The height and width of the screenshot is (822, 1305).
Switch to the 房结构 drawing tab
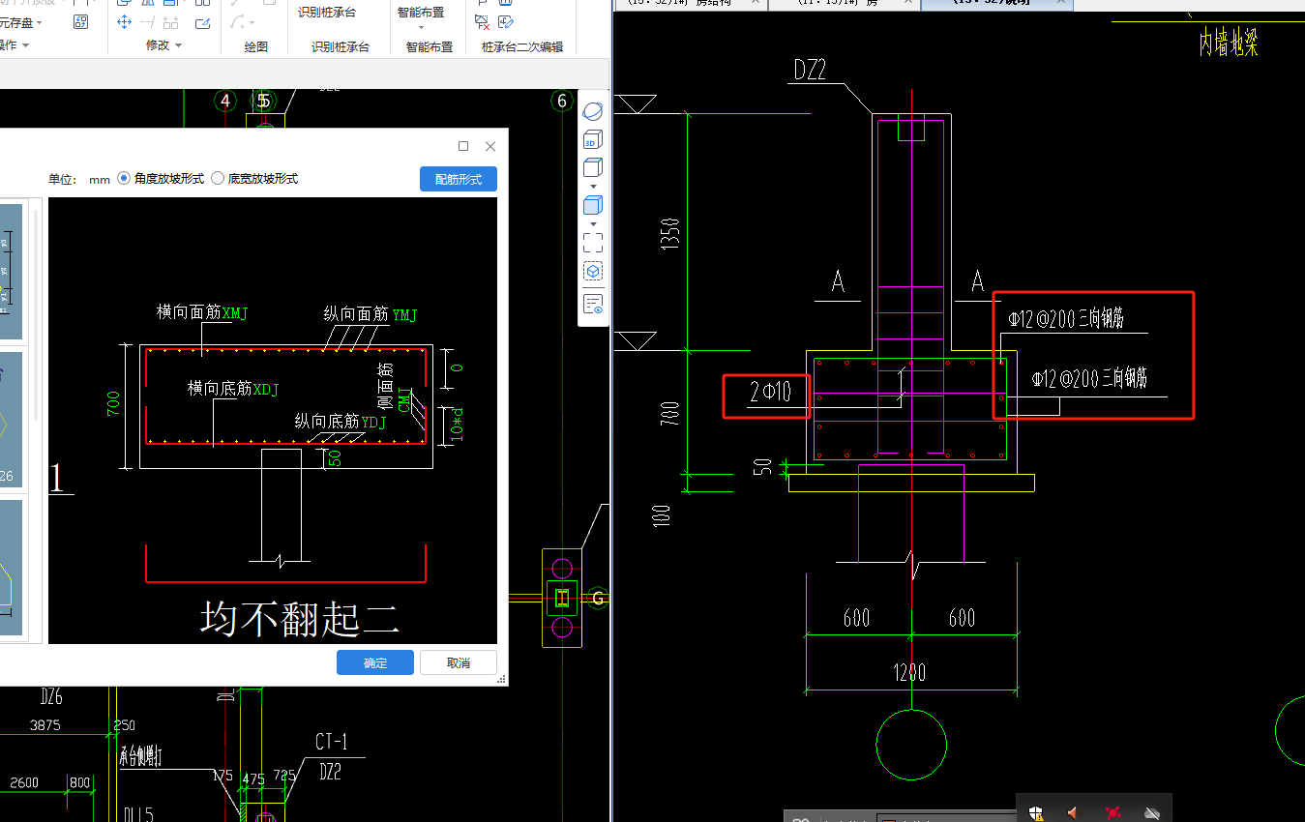(690, 4)
